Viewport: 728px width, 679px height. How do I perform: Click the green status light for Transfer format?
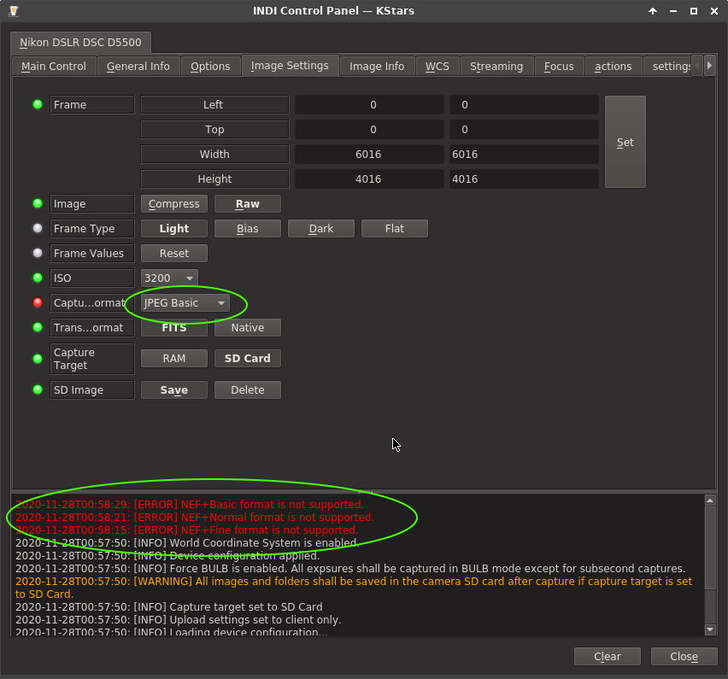[x=38, y=327]
